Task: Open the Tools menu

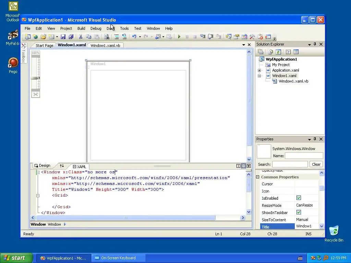Action: coord(124,28)
